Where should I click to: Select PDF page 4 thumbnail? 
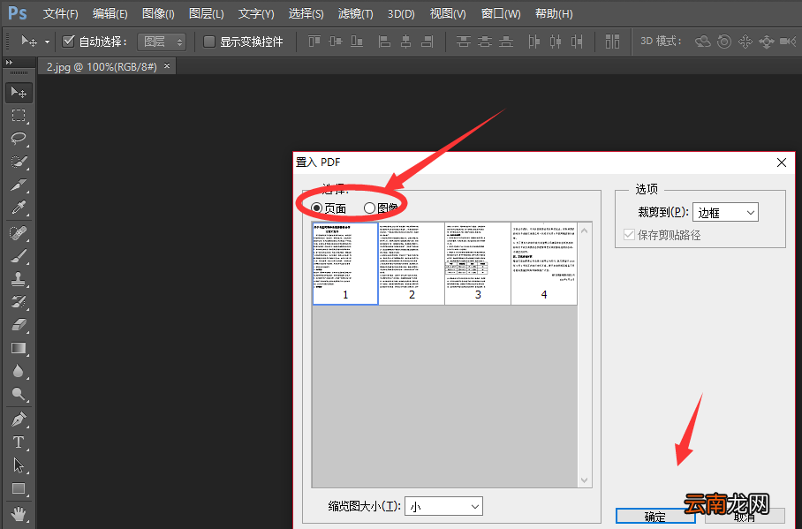(544, 263)
